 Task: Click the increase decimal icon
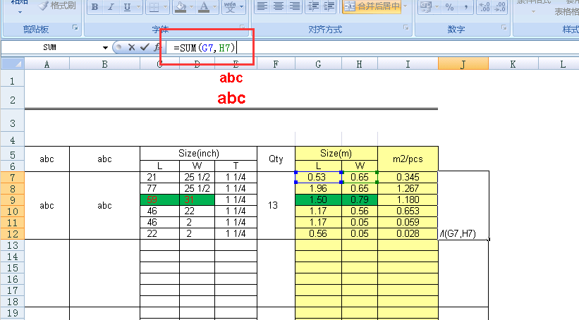484,7
